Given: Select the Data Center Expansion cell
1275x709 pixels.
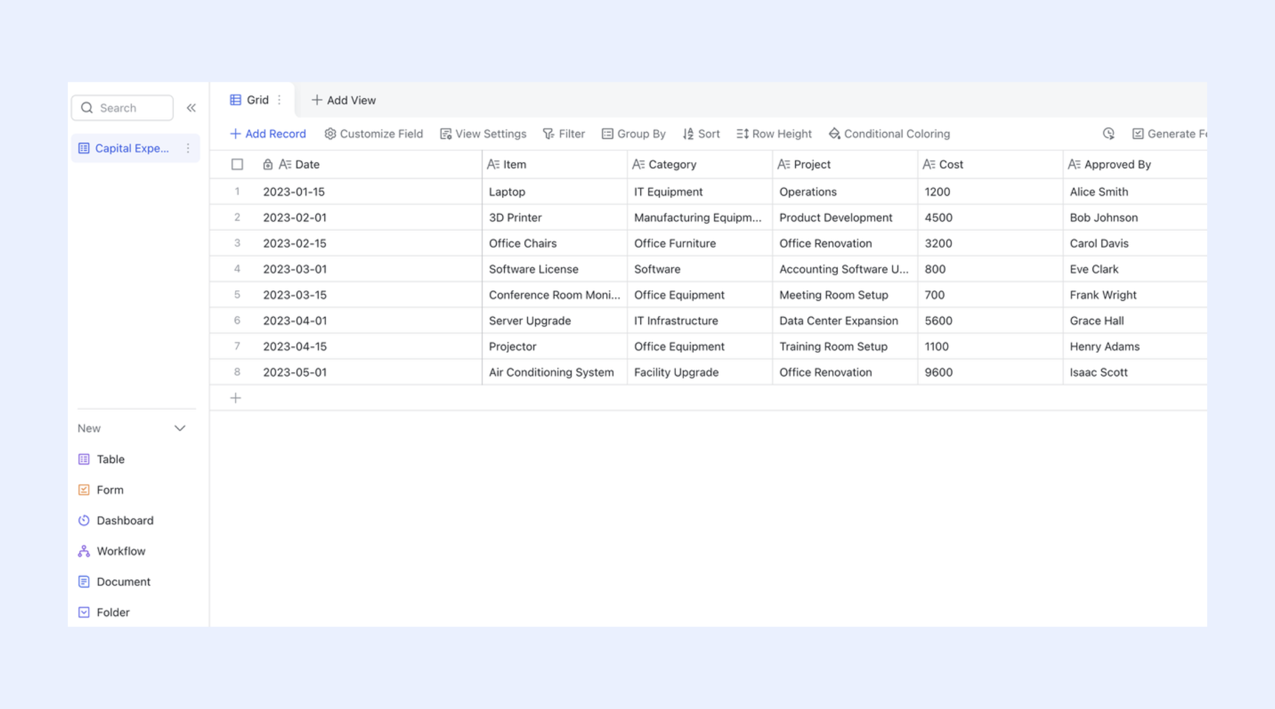Looking at the screenshot, I should click(845, 321).
